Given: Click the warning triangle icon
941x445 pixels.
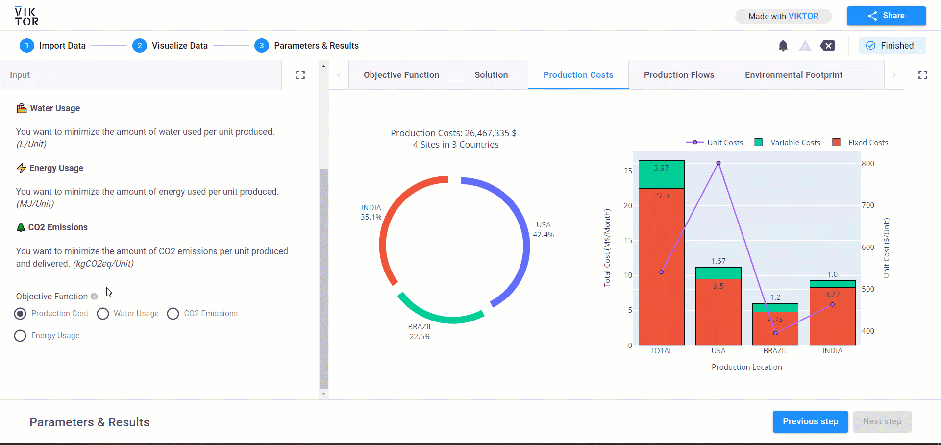Looking at the screenshot, I should (805, 46).
